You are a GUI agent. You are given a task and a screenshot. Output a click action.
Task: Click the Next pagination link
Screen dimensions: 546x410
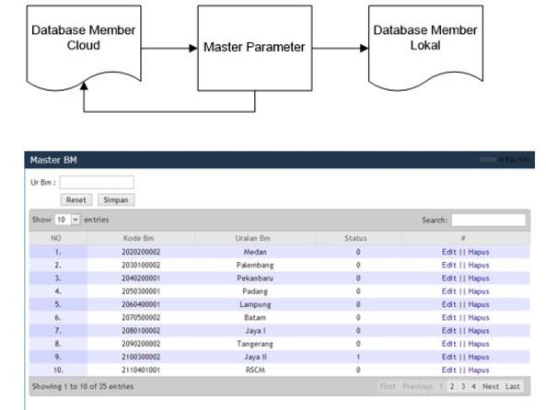click(x=491, y=386)
